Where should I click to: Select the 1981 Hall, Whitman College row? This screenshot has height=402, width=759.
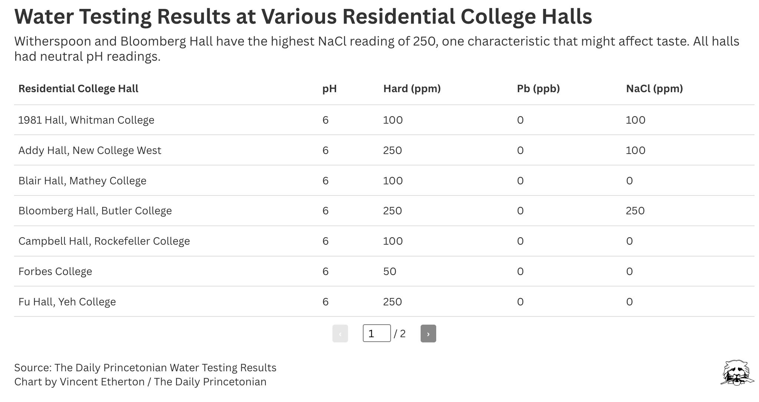tap(86, 120)
